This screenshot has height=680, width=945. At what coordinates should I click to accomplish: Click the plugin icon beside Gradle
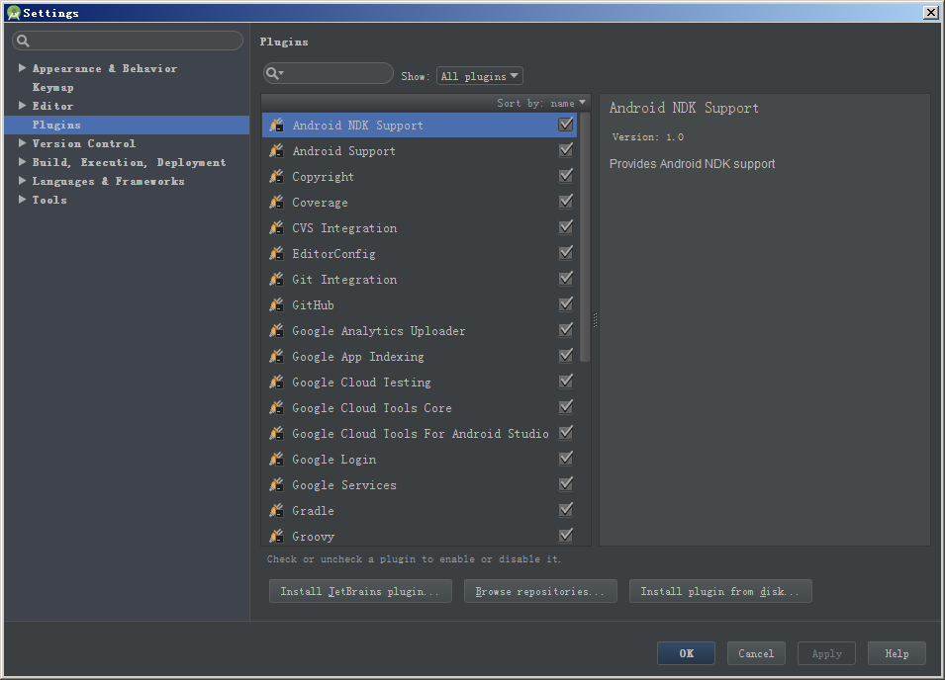click(277, 511)
